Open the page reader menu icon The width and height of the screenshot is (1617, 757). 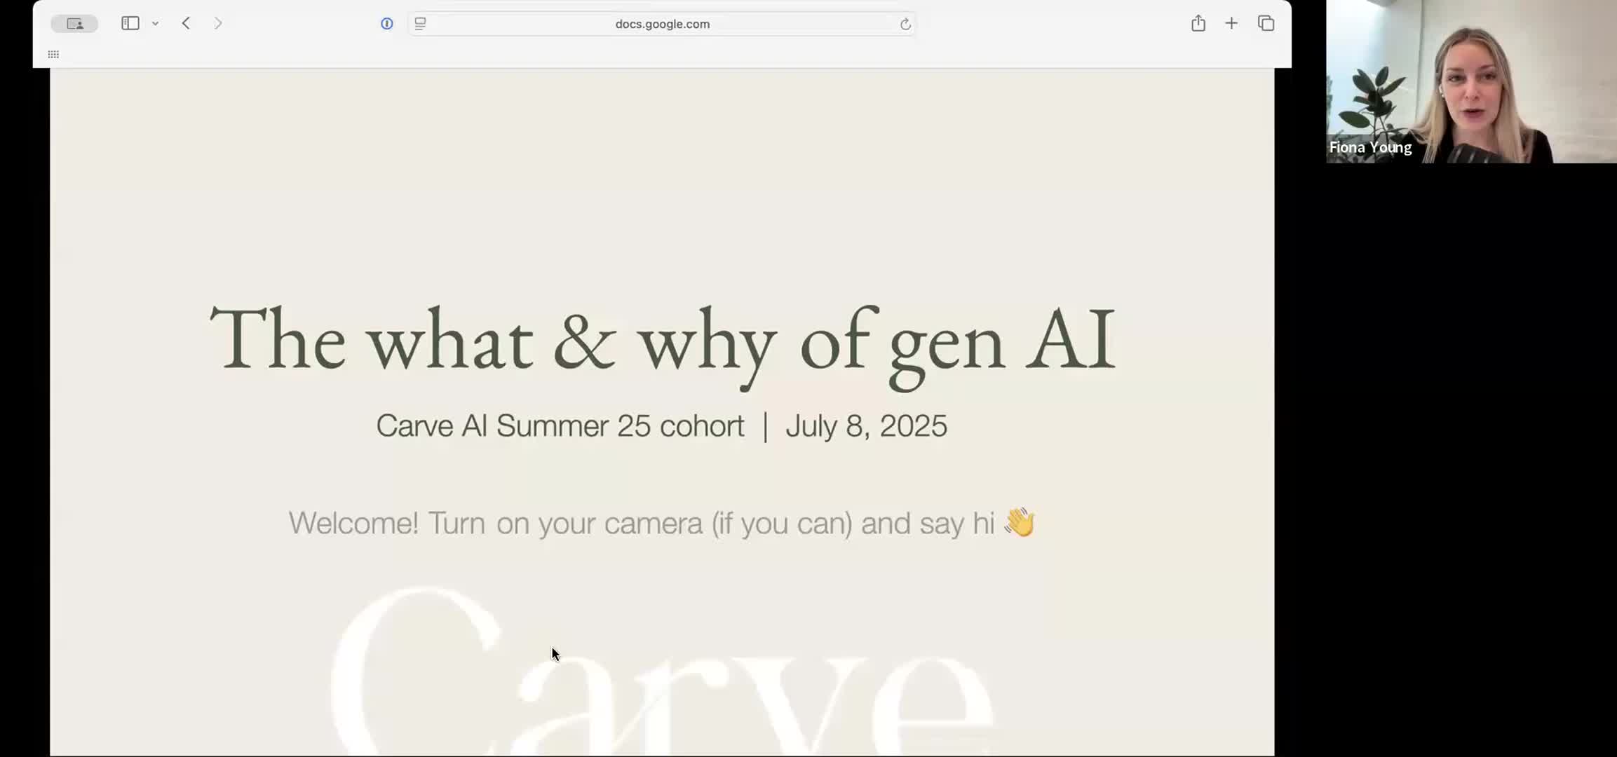[420, 24]
